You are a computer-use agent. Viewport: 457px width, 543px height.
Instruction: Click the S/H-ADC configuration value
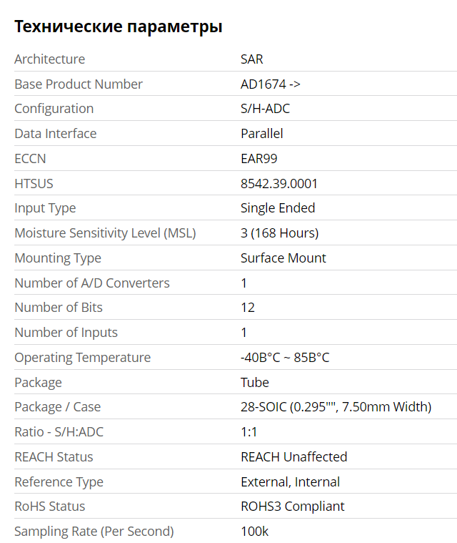pyautogui.click(x=265, y=109)
